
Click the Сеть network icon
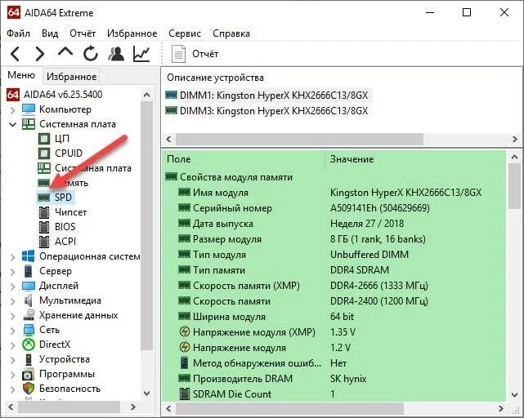click(x=29, y=330)
